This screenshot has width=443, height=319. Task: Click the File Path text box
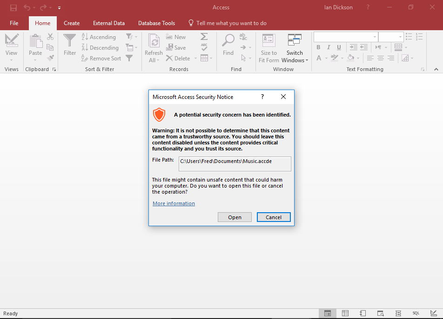click(235, 164)
